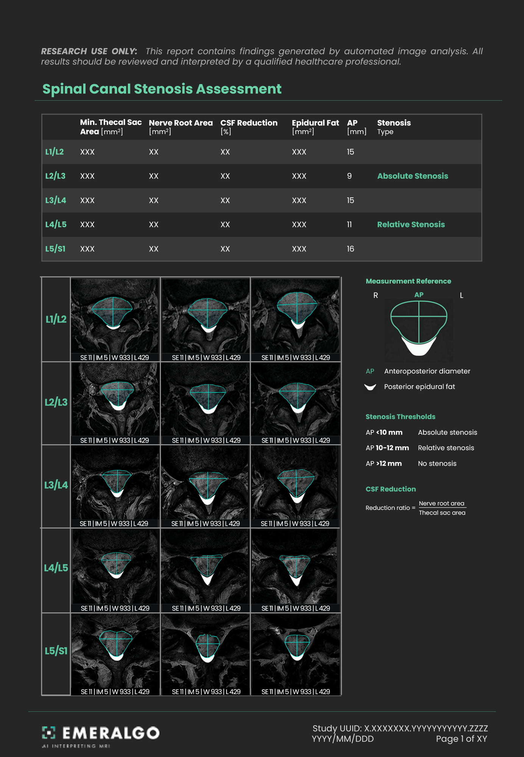Open the first L2/L3 MRI slice
Viewport: 524px width, 757px height.
(x=115, y=403)
